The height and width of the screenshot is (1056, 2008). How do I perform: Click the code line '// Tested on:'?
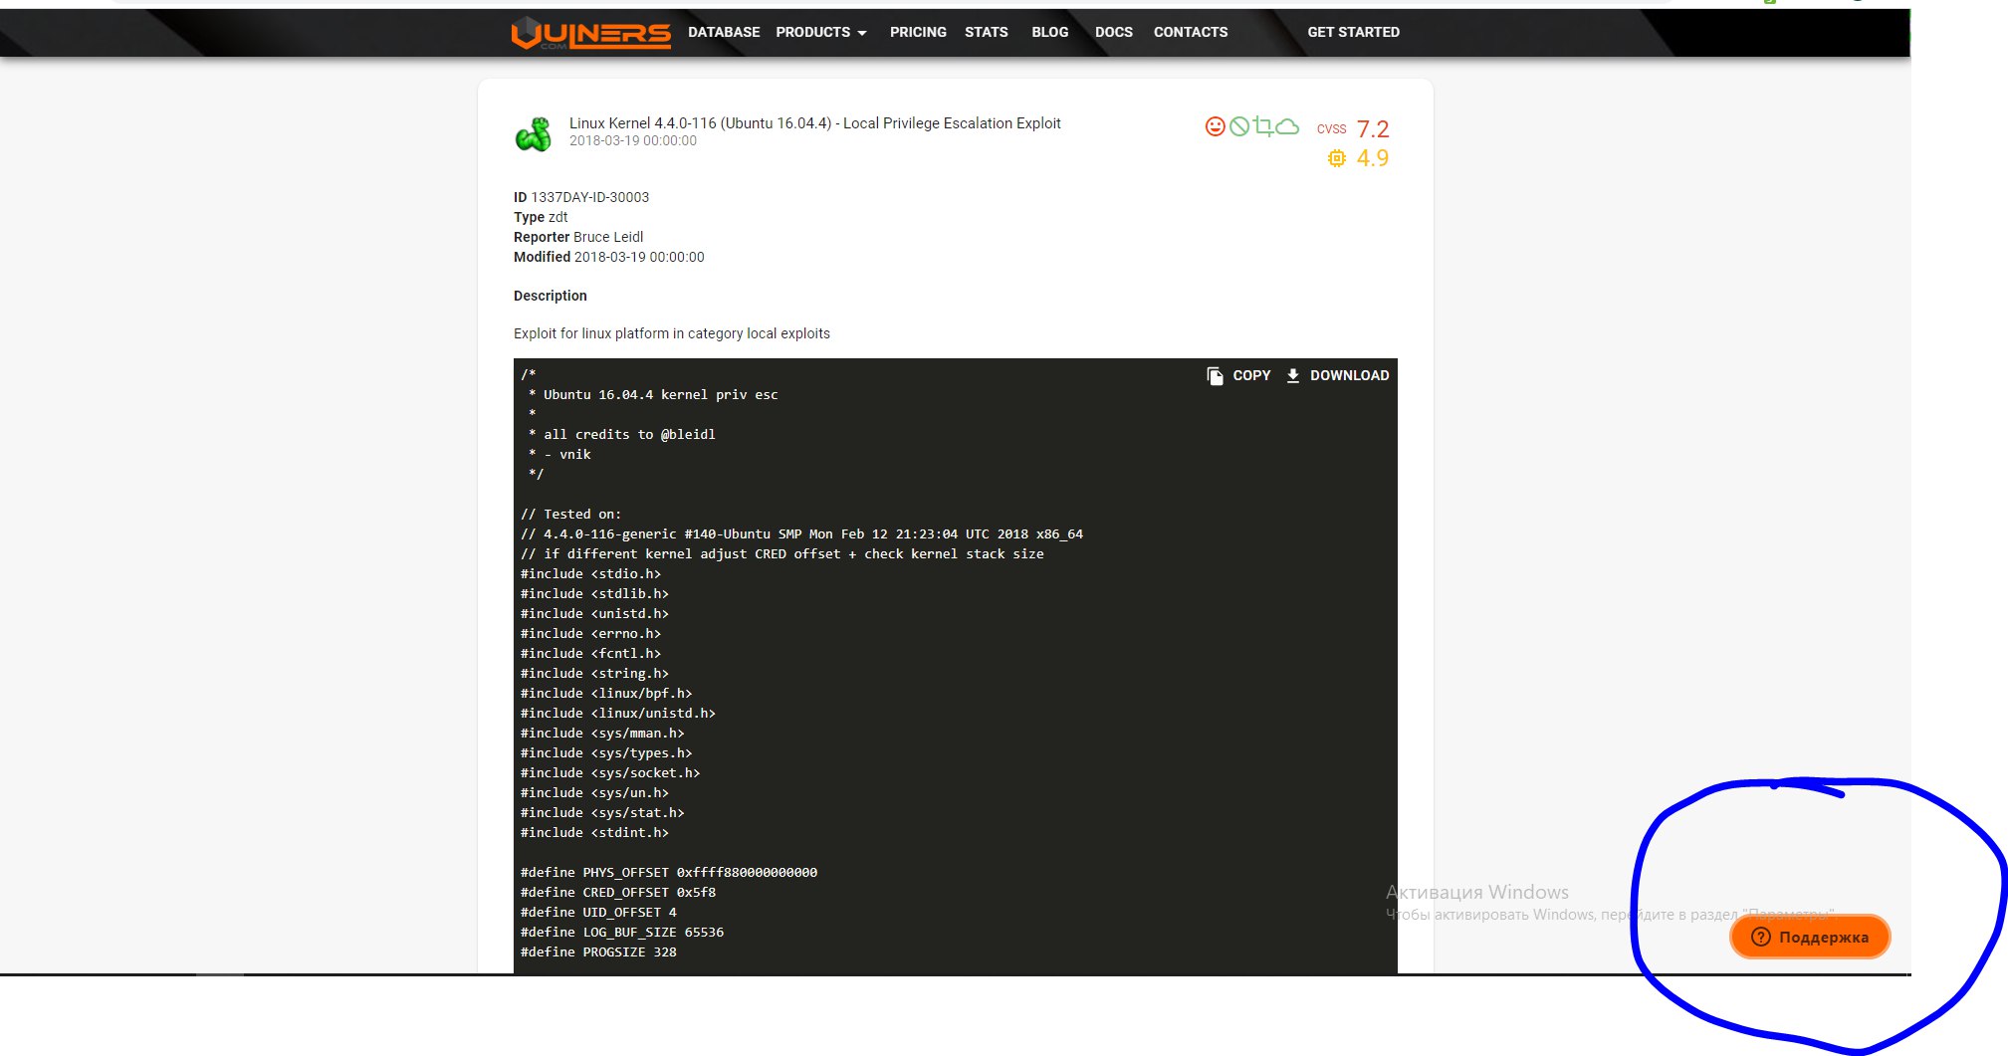pos(571,514)
